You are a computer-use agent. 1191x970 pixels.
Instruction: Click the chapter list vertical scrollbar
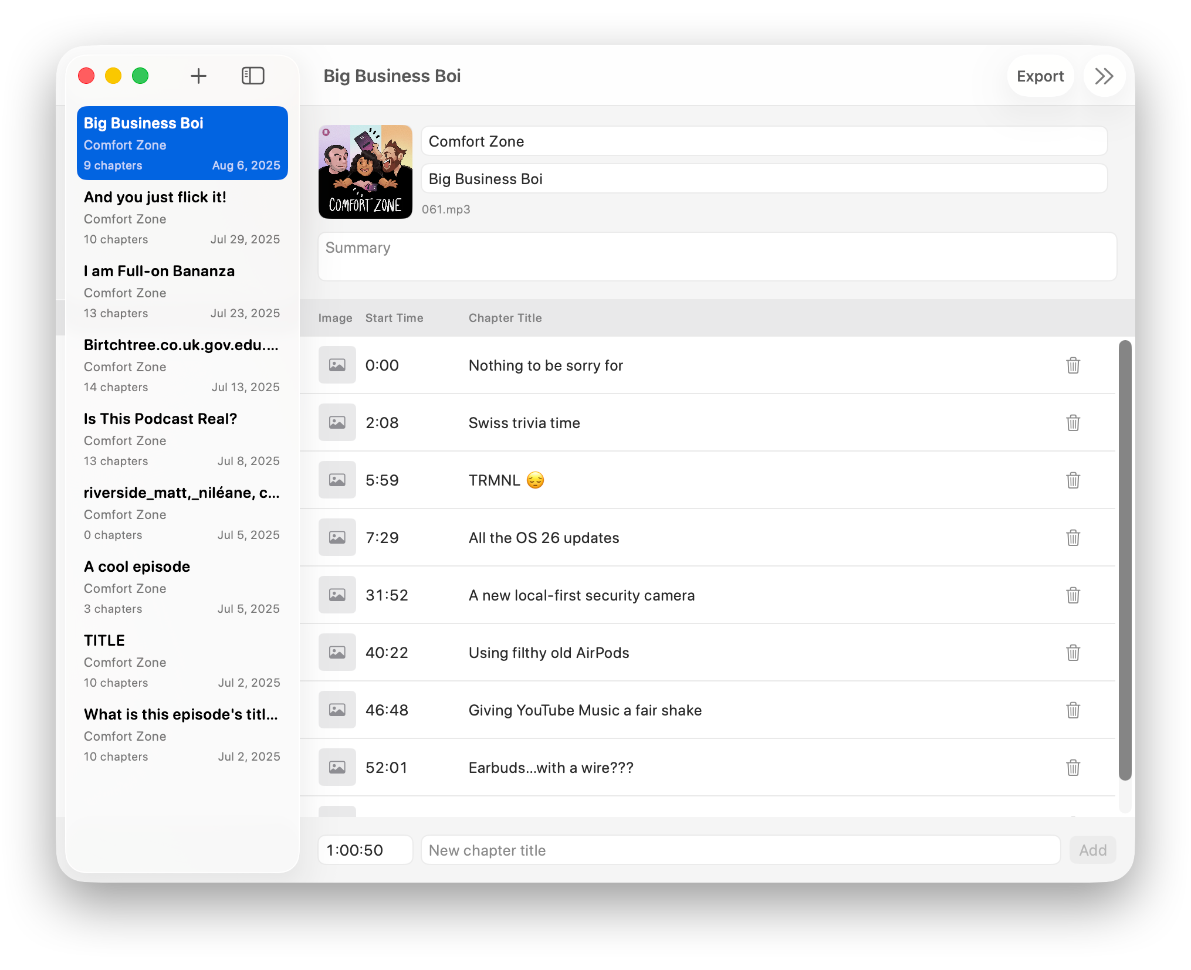[x=1124, y=560]
